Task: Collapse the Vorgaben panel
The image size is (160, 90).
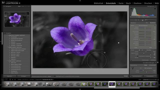Action: point(4,33)
